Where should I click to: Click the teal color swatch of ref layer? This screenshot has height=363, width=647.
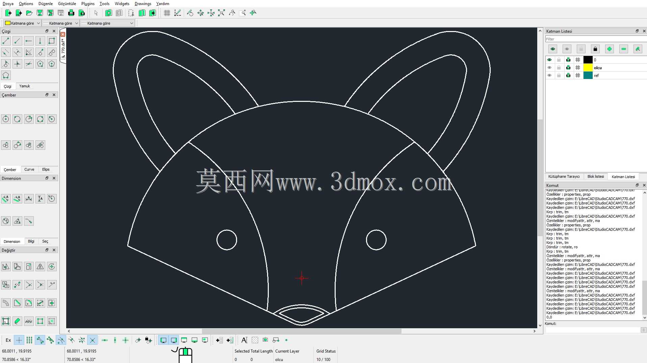[588, 75]
